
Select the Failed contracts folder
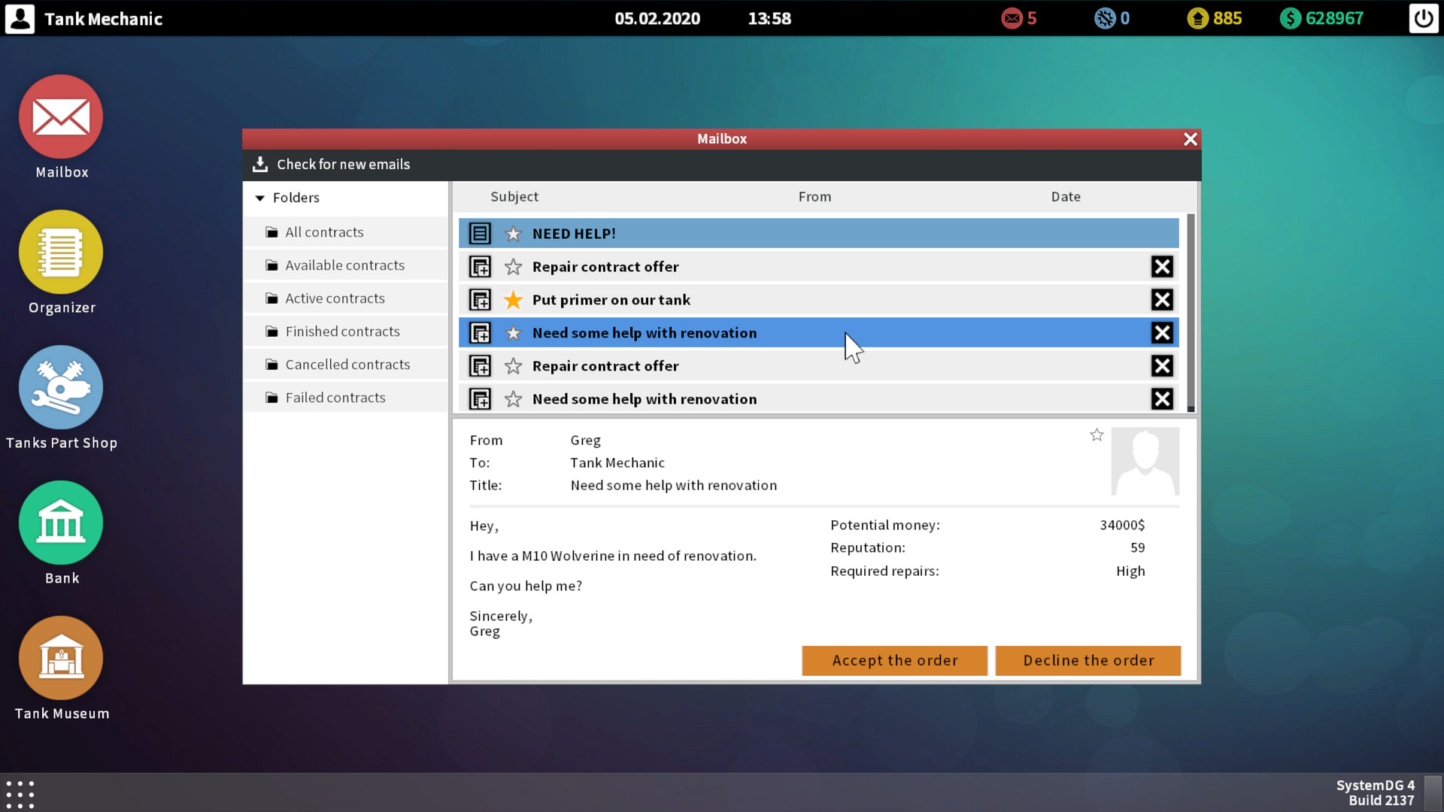(x=335, y=396)
